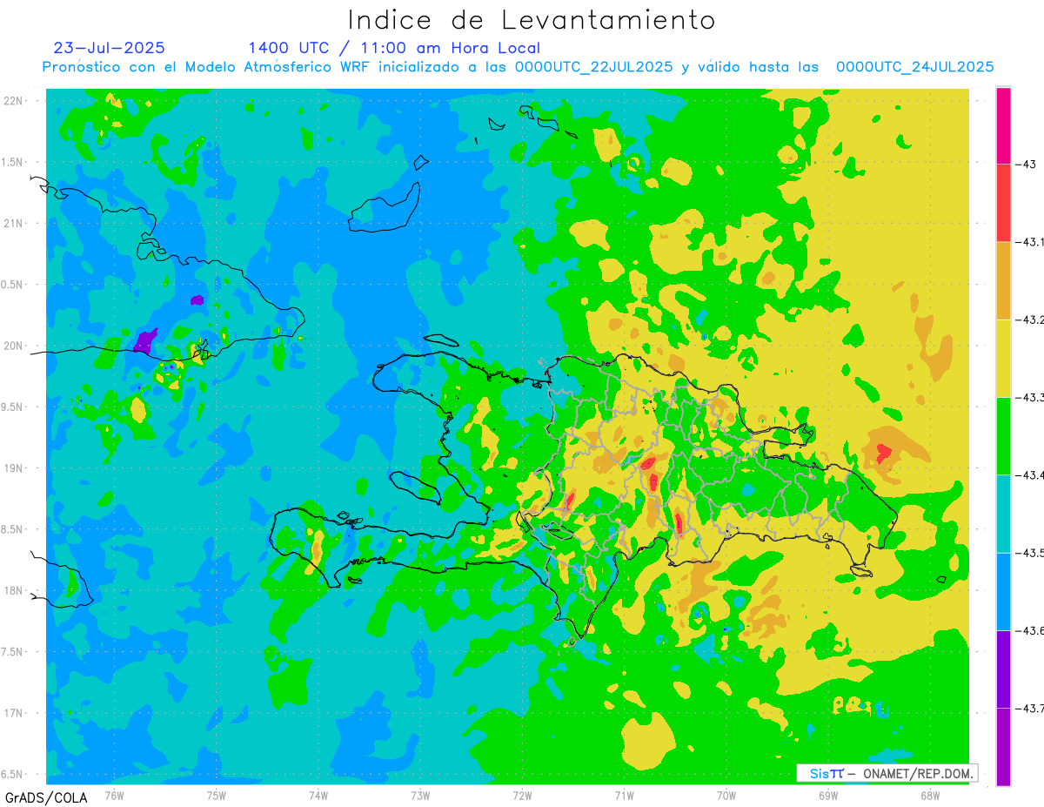Click the '68W' longitude label

[930, 795]
